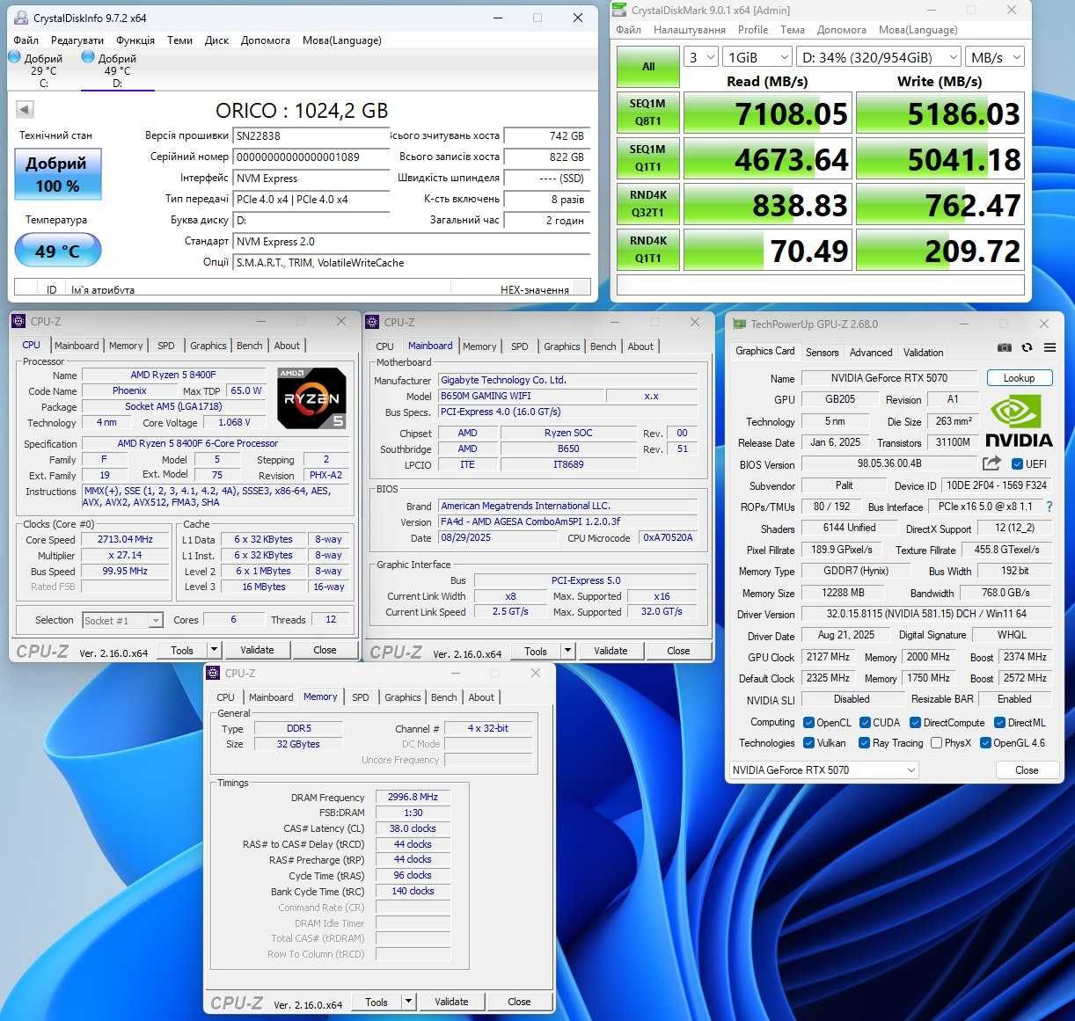Click the Ryzen 5 logo in CPU-Z
Viewport: 1075px width, 1021px height.
click(x=311, y=398)
